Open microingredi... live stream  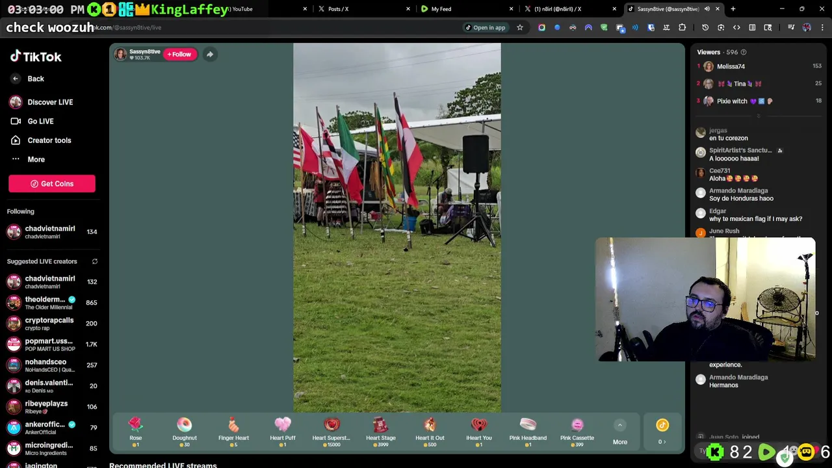click(x=52, y=448)
